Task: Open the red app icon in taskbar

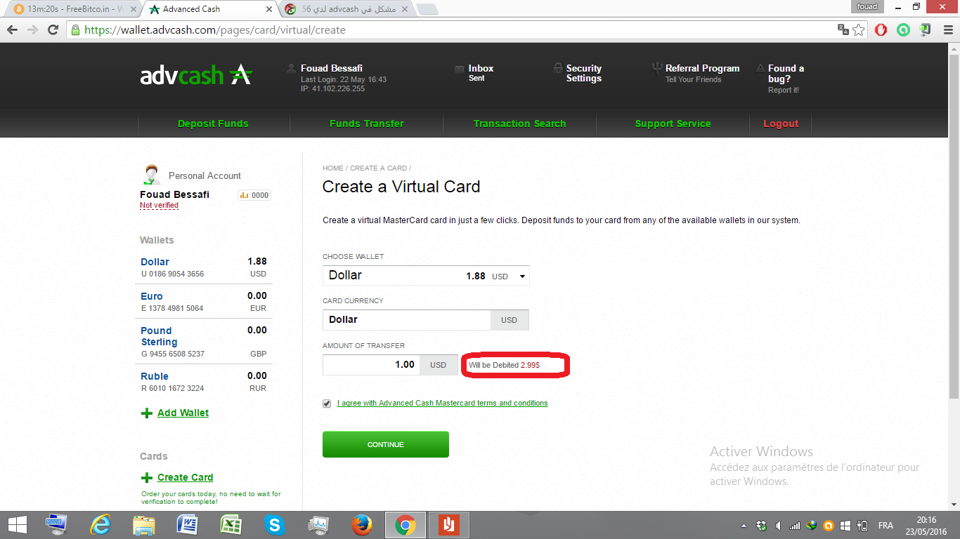Action: 448,525
